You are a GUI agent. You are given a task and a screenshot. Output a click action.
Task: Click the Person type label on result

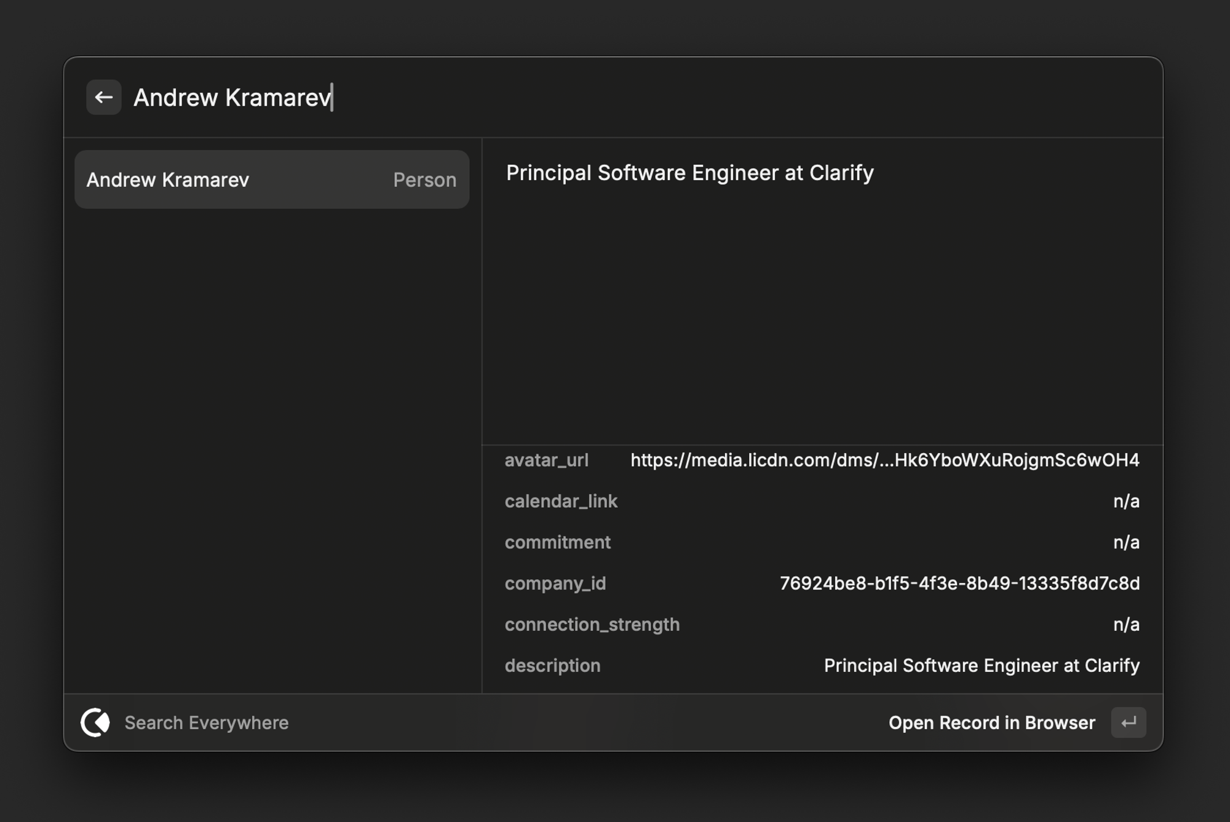(x=424, y=180)
